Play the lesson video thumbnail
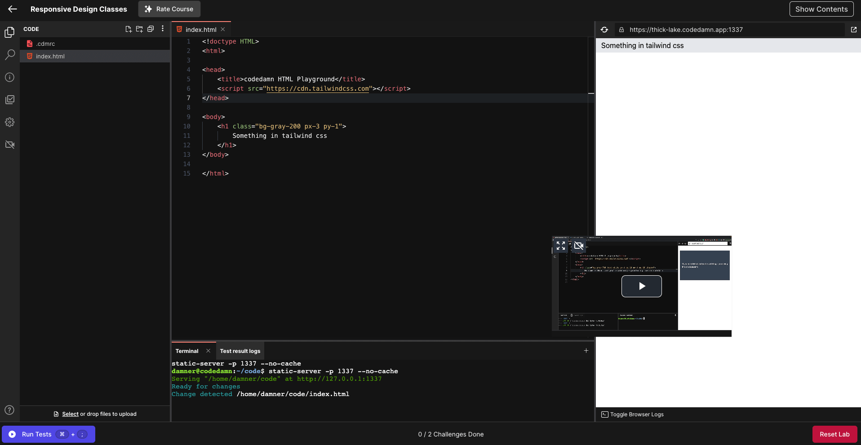The image size is (861, 445). 641,286
